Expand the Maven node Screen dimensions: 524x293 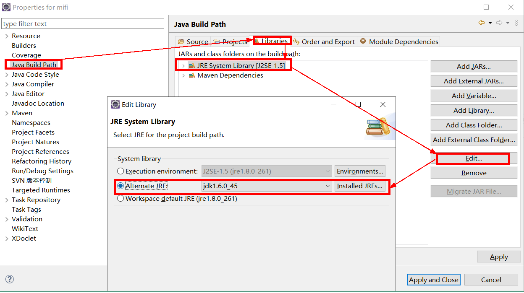pos(7,113)
